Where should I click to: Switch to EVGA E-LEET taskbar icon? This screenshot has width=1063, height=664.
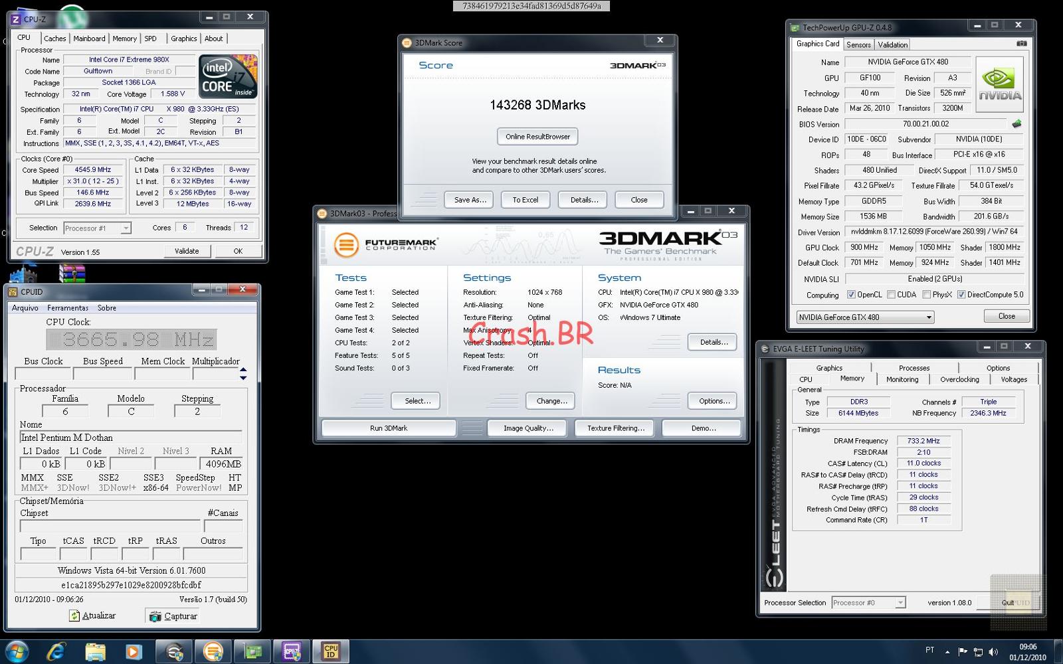(174, 652)
